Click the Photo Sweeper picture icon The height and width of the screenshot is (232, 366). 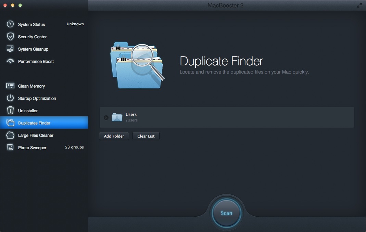[x=10, y=147]
